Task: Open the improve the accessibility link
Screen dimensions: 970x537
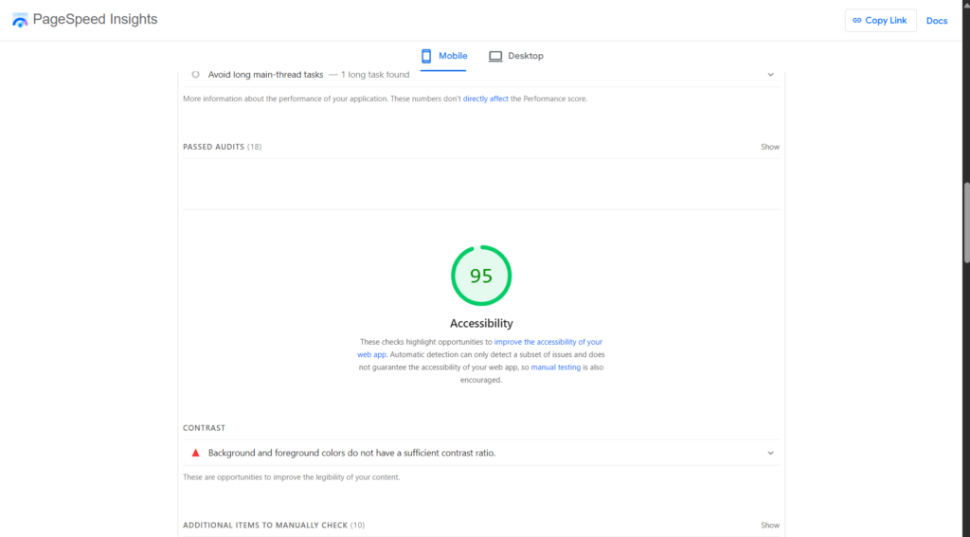Action: tap(480, 348)
